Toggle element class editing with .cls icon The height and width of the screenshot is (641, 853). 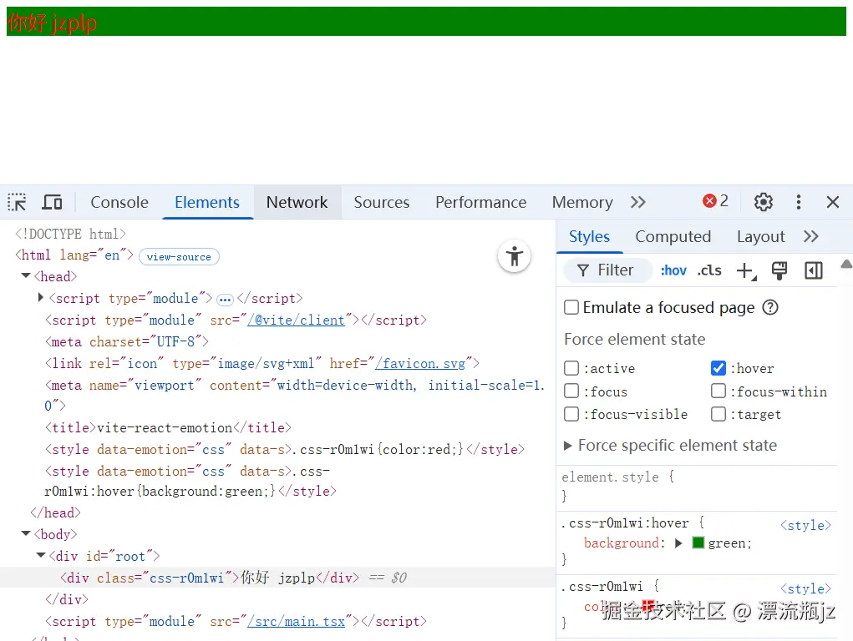tap(709, 270)
